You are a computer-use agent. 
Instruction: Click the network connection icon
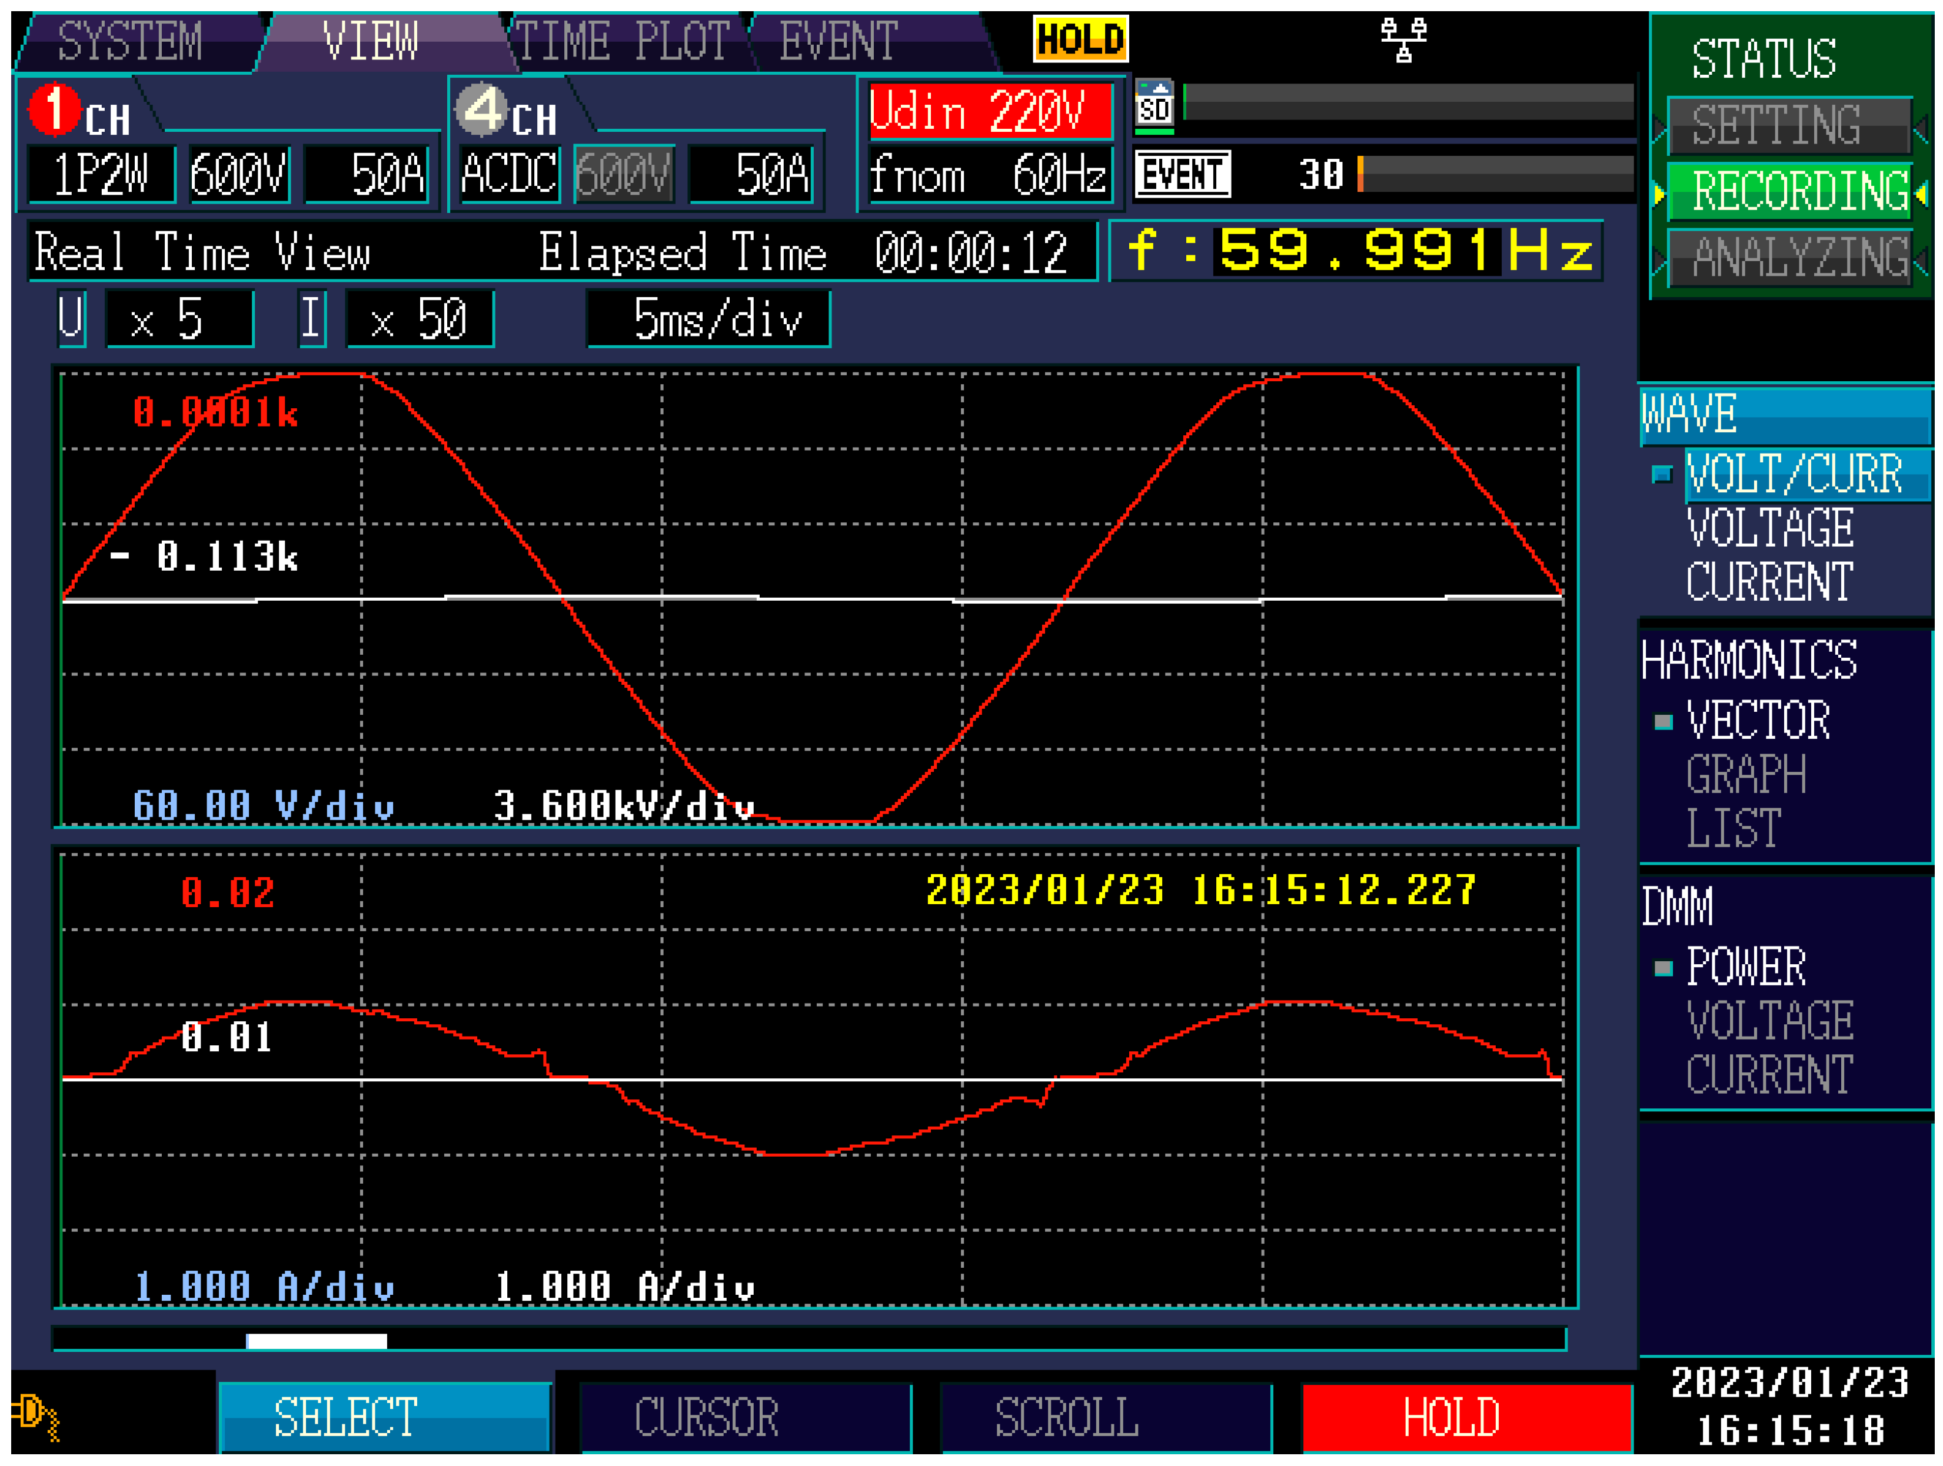click(1403, 41)
